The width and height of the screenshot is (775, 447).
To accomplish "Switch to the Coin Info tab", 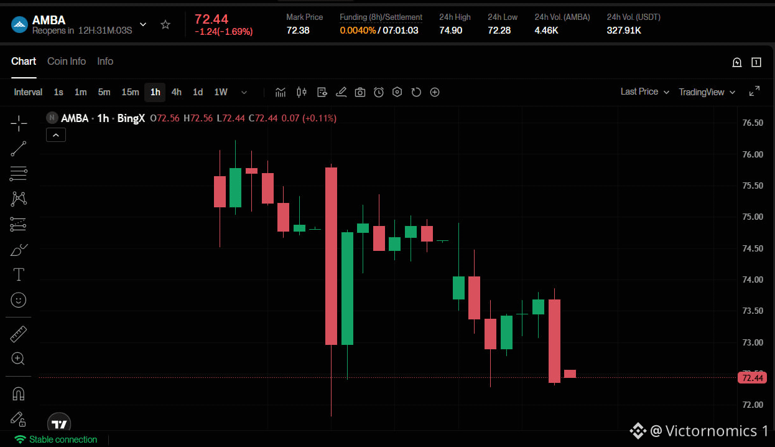I will pos(67,61).
